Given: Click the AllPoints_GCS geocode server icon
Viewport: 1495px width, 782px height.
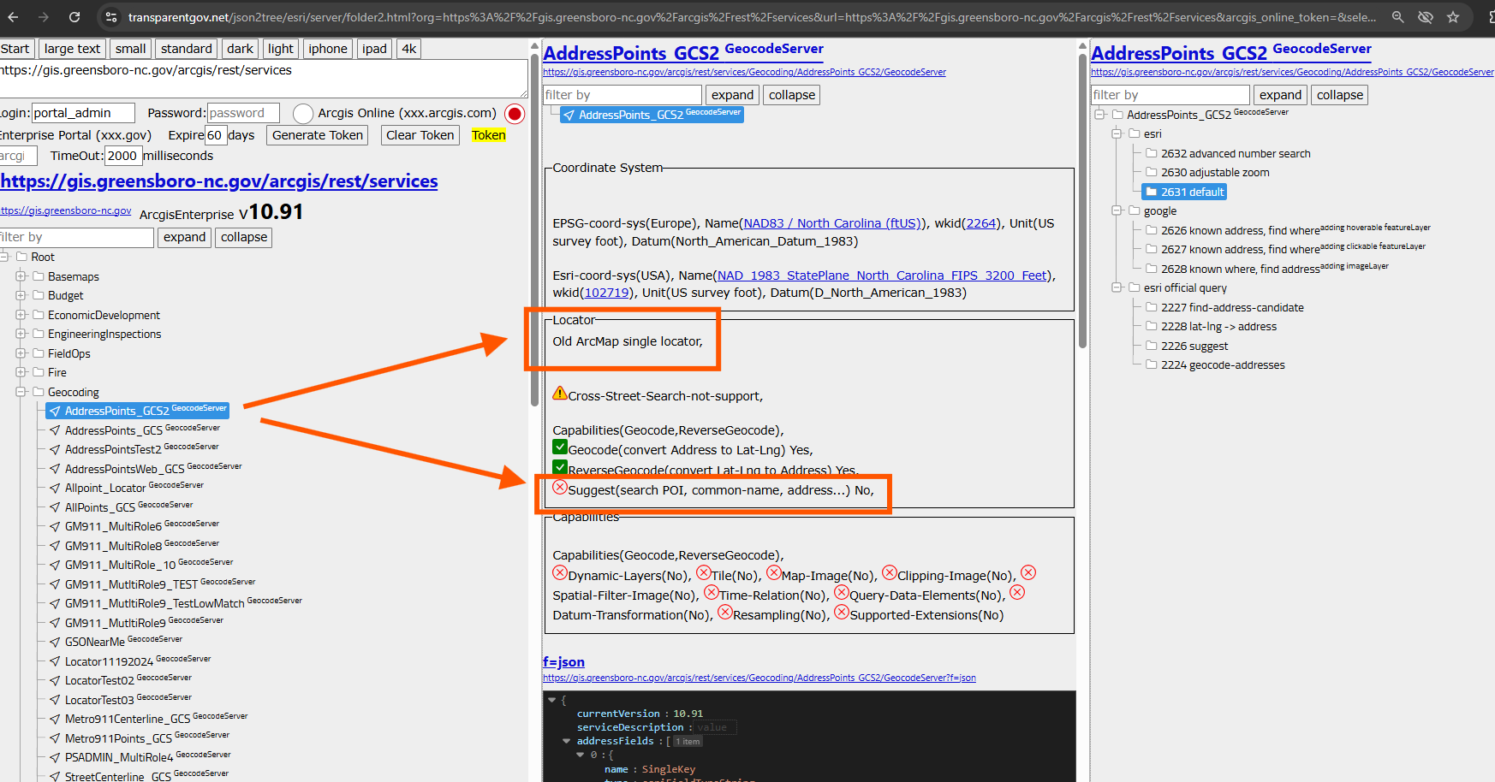Looking at the screenshot, I should point(55,507).
